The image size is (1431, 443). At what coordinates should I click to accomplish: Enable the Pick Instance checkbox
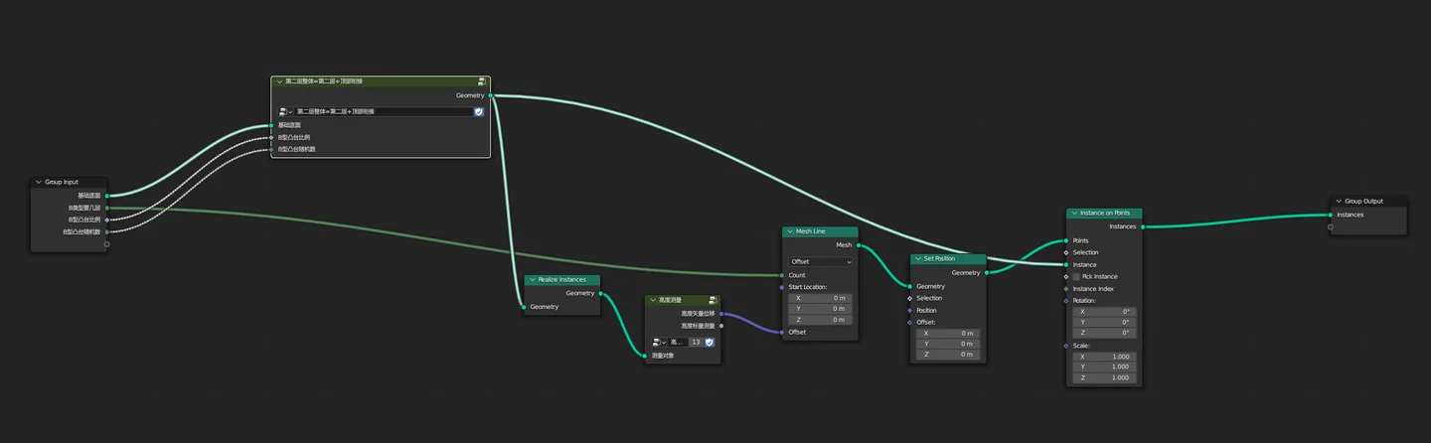coord(1076,277)
